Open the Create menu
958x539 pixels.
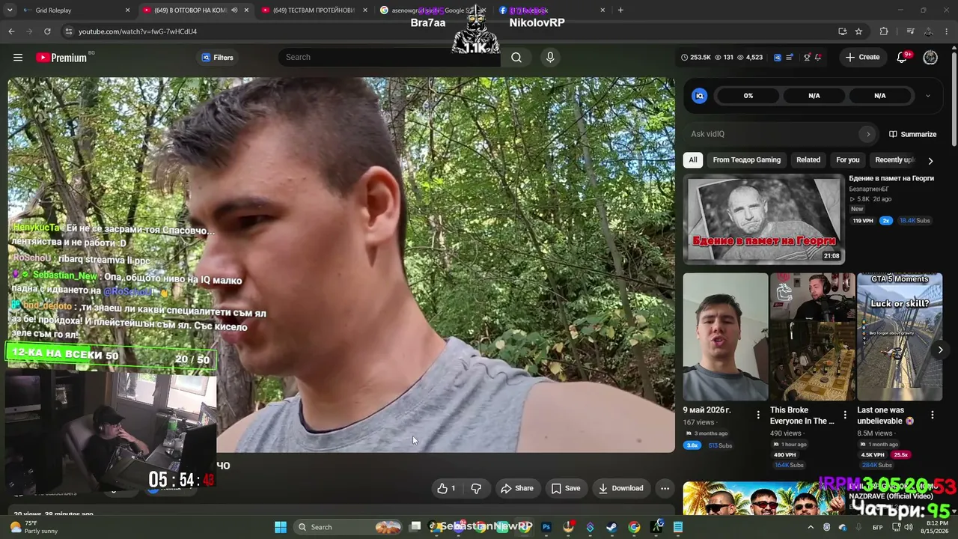(862, 57)
